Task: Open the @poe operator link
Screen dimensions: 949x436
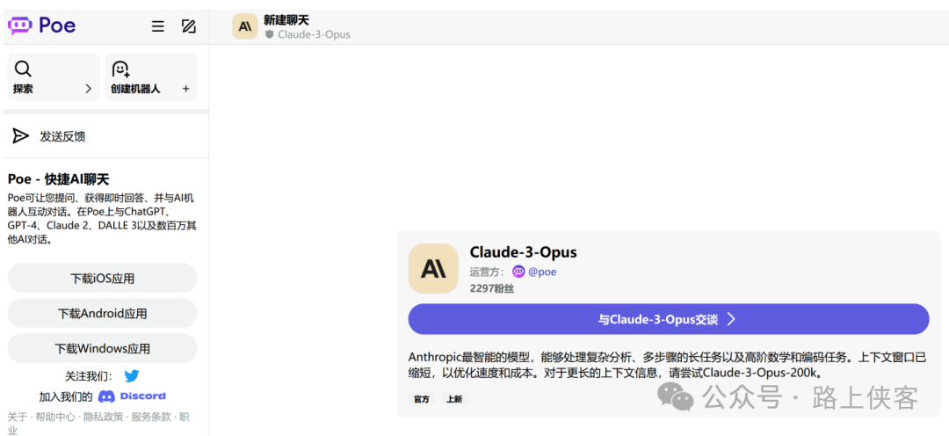Action: [542, 272]
